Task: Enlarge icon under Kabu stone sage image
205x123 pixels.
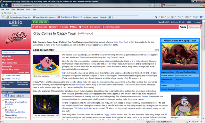Action: (57, 115)
